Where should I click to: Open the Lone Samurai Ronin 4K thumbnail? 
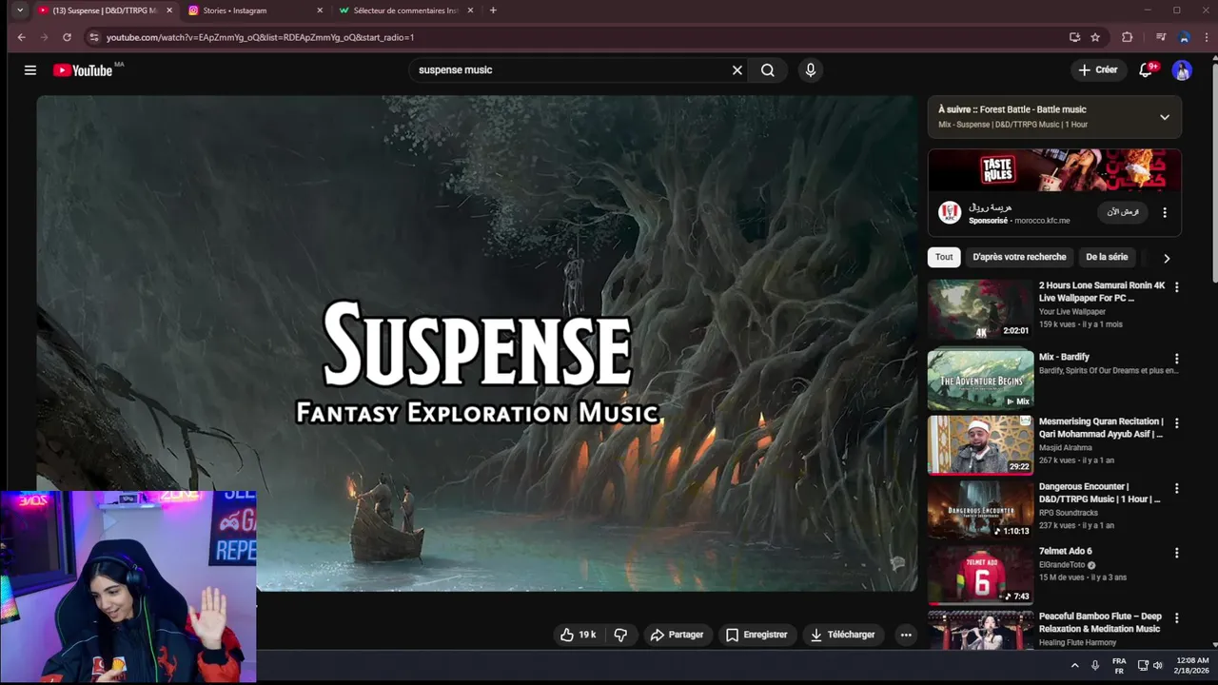click(x=980, y=310)
